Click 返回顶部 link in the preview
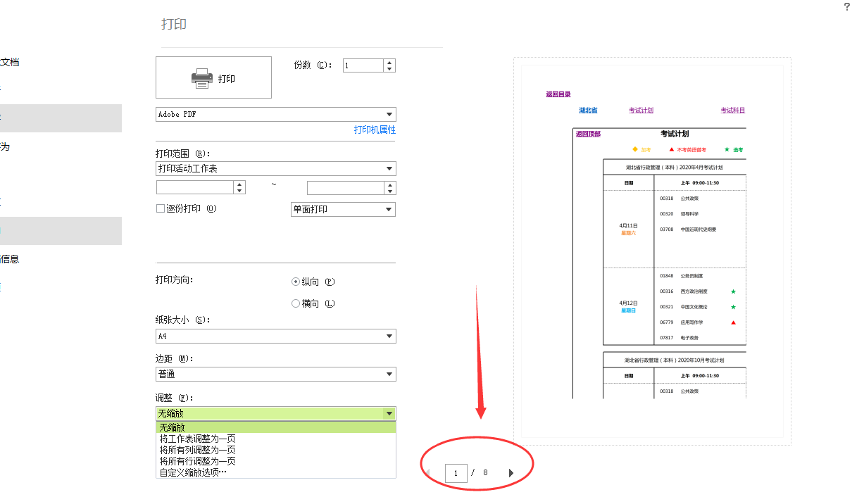Image resolution: width=864 pixels, height=497 pixels. click(x=588, y=134)
